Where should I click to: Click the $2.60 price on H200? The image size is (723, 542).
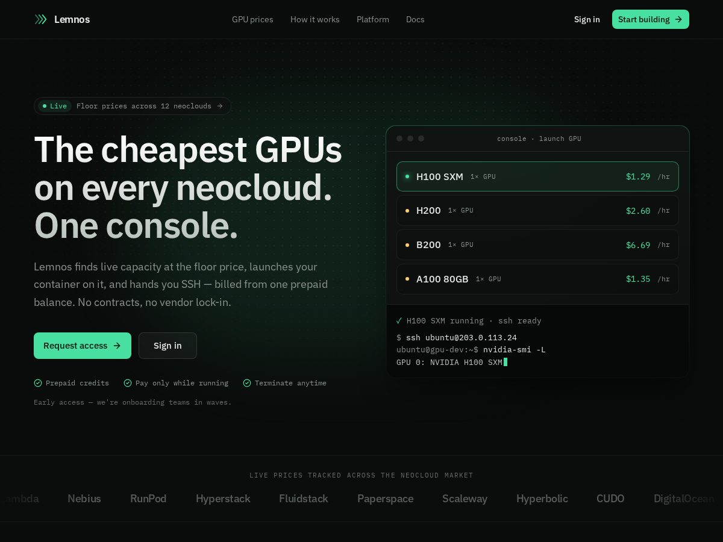point(638,211)
